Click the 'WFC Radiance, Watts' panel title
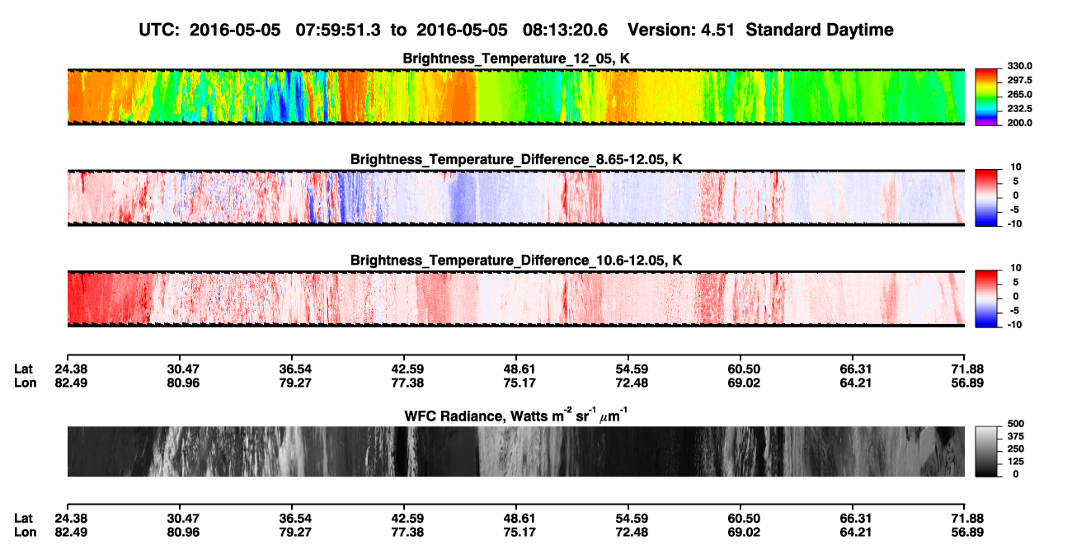 [x=516, y=414]
